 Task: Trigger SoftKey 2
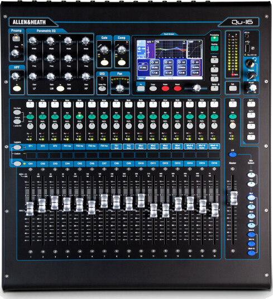pyautogui.click(x=251, y=115)
